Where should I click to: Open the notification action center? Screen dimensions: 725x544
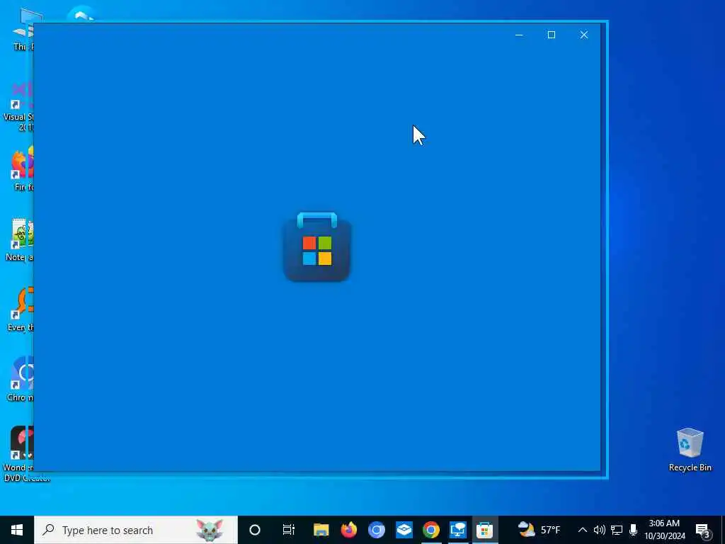pos(702,530)
